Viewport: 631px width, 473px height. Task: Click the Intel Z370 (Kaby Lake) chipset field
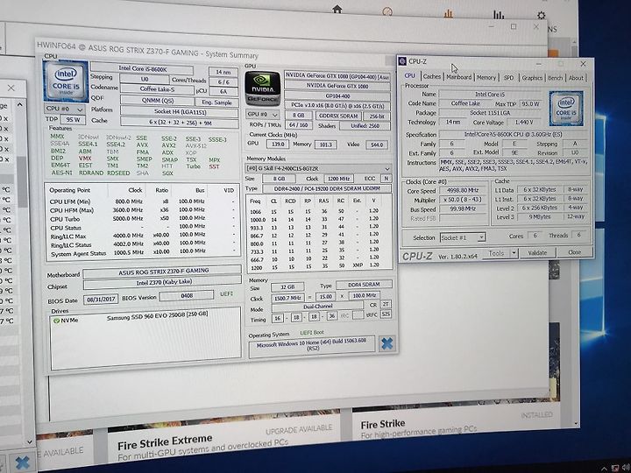point(163,283)
